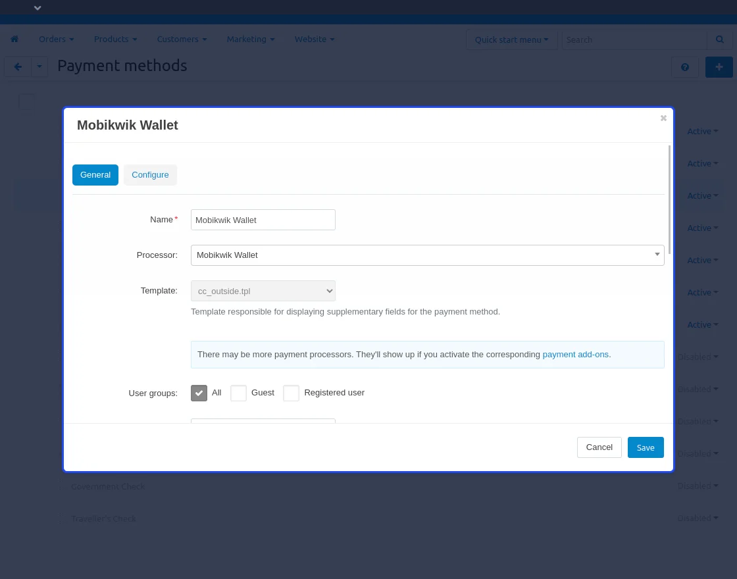Check the Registered user checkbox
The width and height of the screenshot is (737, 579).
291,393
